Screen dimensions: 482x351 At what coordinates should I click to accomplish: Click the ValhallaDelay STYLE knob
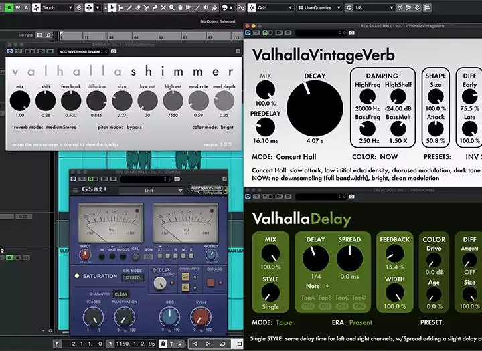[270, 293]
